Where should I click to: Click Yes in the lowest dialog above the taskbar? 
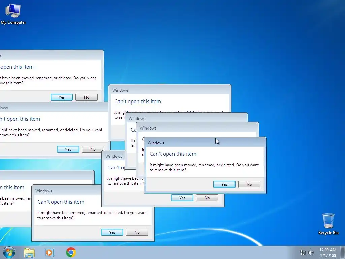[112, 232]
